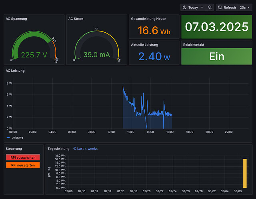Click the 18.0 Wh y-axis label
The height and width of the screenshot is (199, 256).
60,156
